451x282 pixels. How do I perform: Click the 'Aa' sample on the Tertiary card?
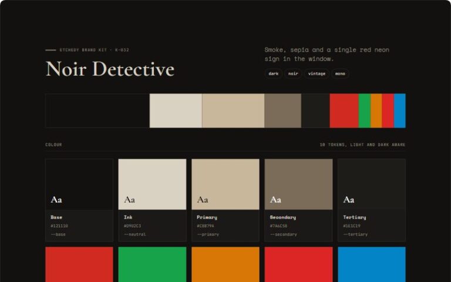[349, 199]
